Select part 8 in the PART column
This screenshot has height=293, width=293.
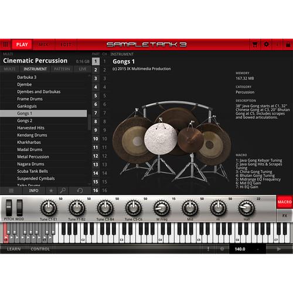pyautogui.click(x=96, y=121)
